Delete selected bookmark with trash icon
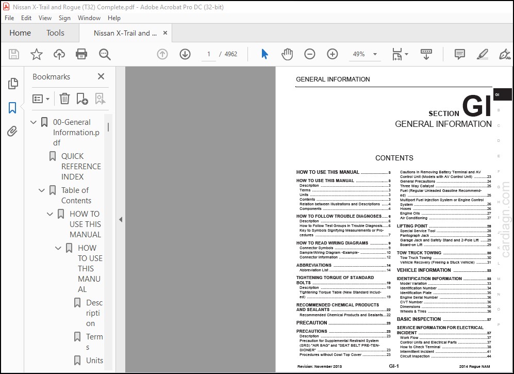Viewport: 514px width, 374px height. point(64,99)
